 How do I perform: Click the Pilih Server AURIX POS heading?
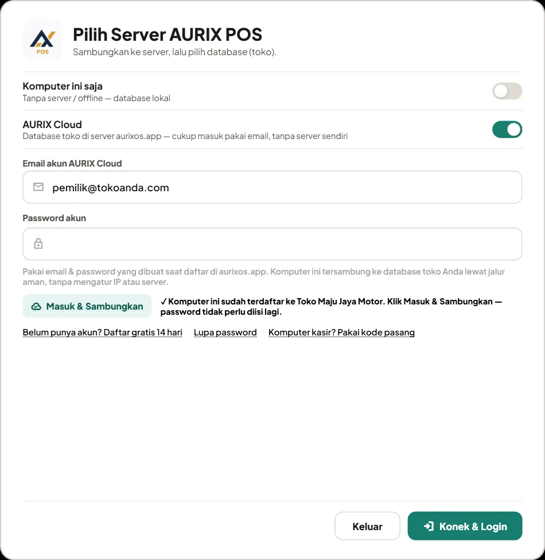[168, 34]
